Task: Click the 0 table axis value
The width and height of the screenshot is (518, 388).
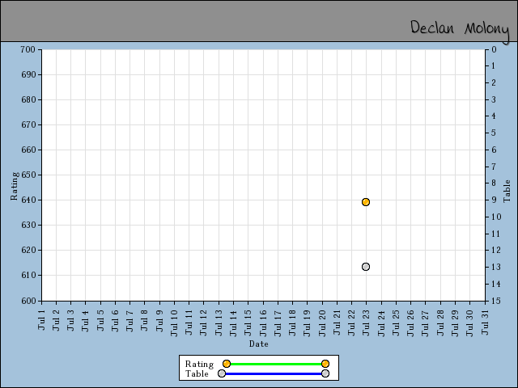Action: (x=494, y=49)
